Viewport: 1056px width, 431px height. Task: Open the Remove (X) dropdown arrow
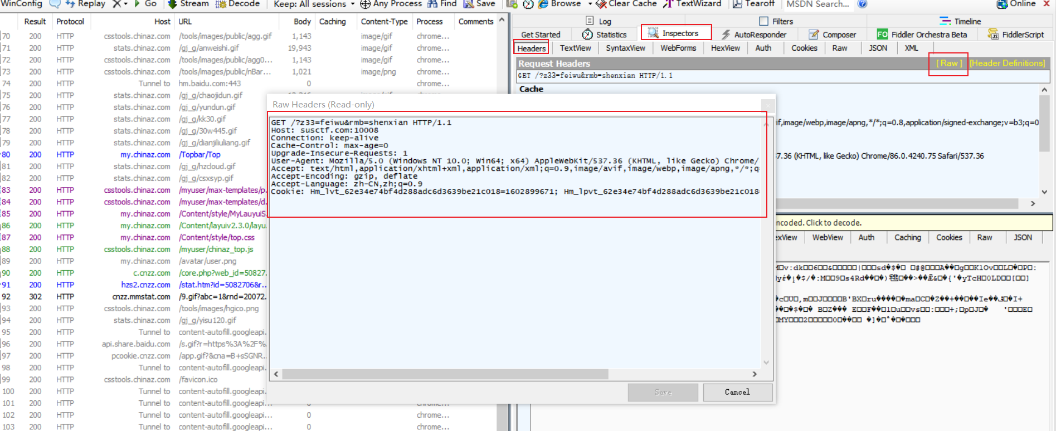point(125,4)
